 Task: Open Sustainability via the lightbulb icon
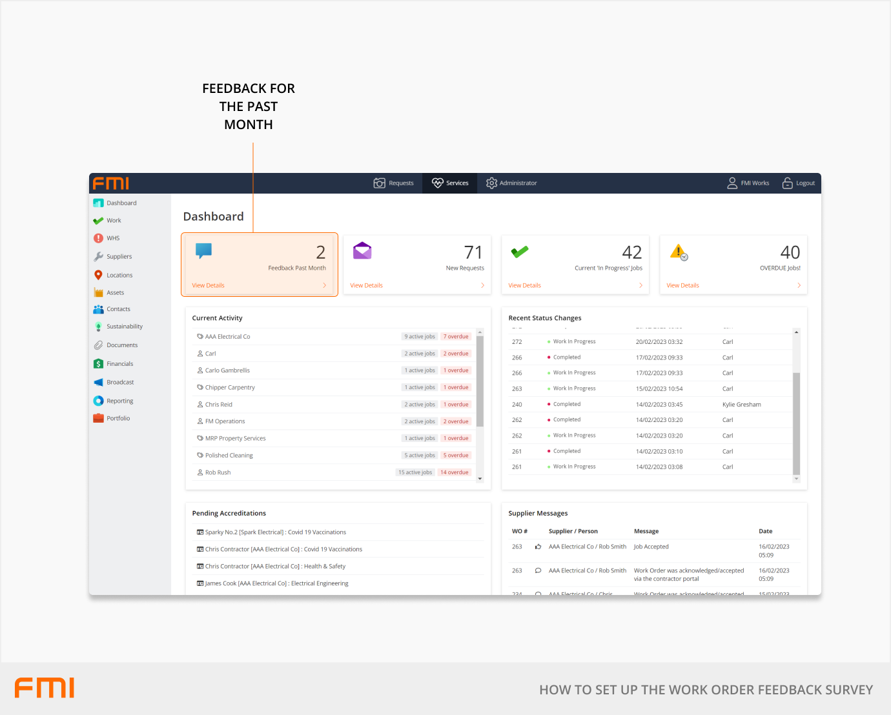(x=98, y=327)
